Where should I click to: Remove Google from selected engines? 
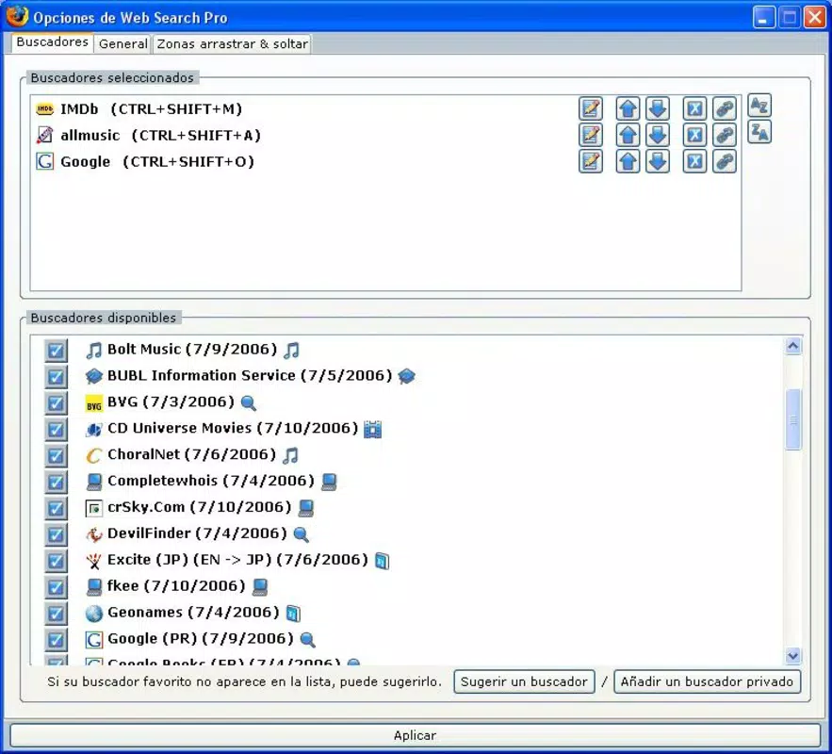tap(694, 161)
